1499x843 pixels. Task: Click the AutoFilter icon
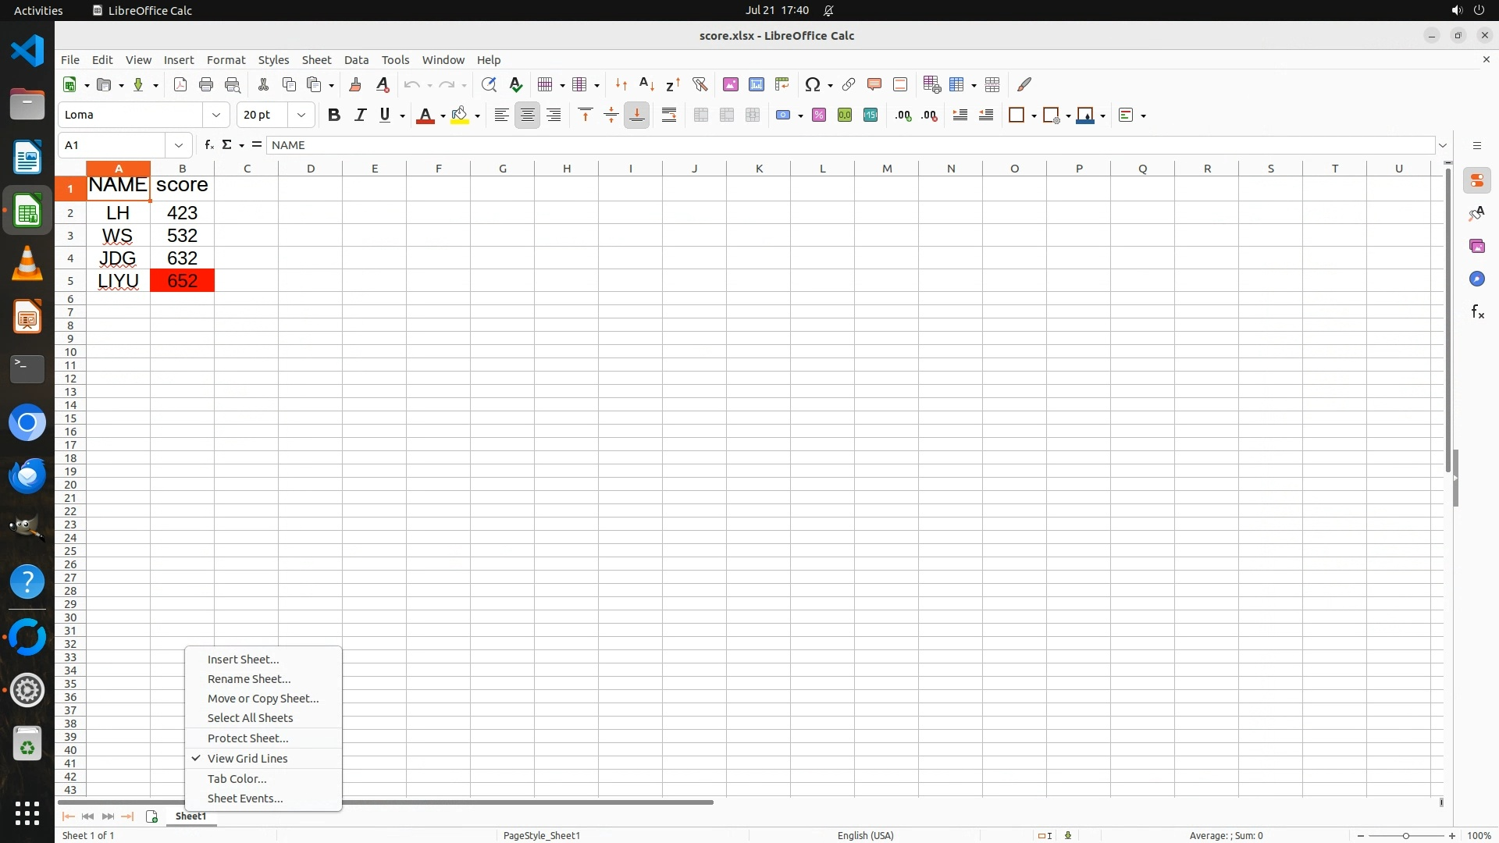tap(700, 84)
